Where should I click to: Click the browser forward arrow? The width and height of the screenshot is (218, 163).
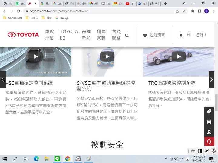[12, 11]
